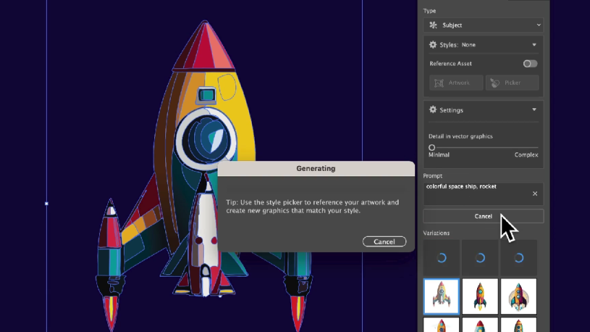This screenshot has width=590, height=332.
Task: Click the Artwork reference button
Action: click(456, 83)
